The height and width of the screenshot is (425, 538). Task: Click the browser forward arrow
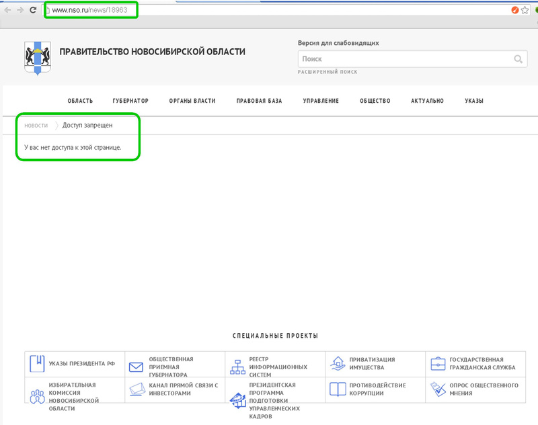(20, 10)
